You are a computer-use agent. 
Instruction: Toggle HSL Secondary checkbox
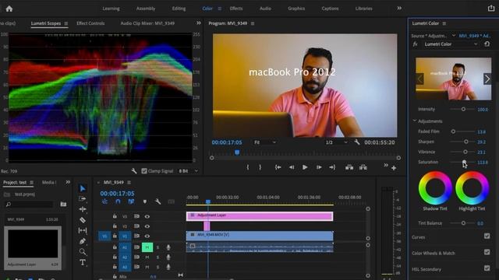click(x=487, y=268)
